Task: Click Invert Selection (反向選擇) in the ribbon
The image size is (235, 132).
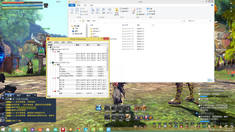Action: 151,14
